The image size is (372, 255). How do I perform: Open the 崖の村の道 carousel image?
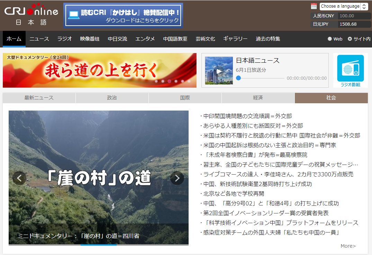pyautogui.click(x=99, y=177)
